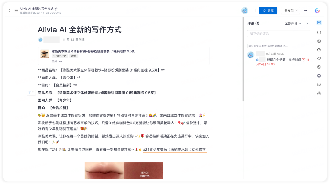Open the statistics bar chart icon

[319, 93]
